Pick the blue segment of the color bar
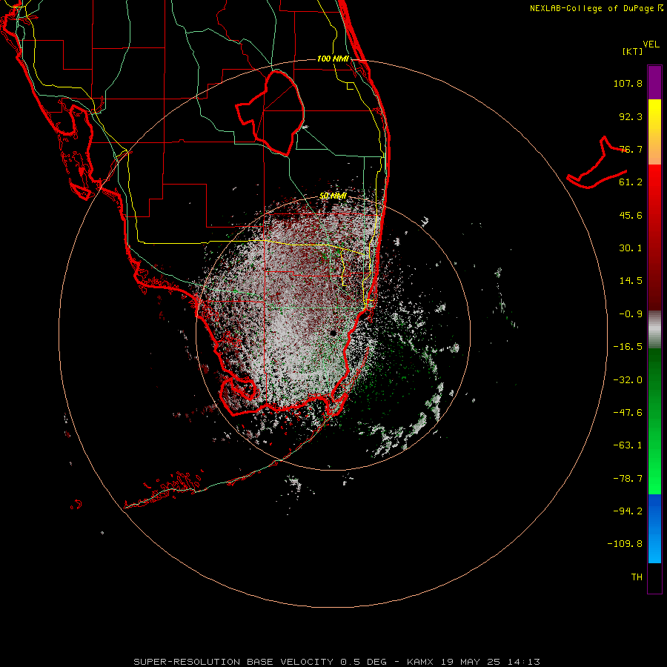The width and height of the screenshot is (667, 667). click(x=654, y=528)
